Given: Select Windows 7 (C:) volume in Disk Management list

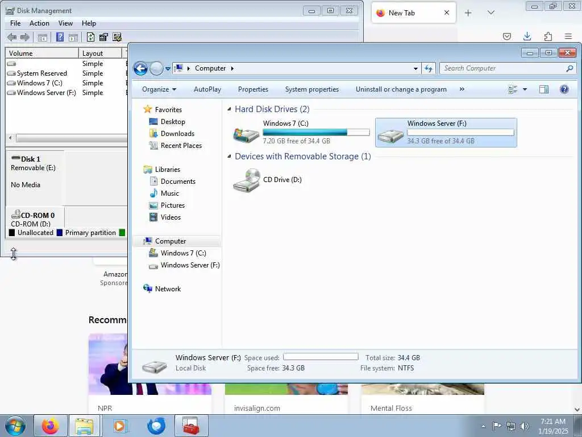Looking at the screenshot, I should click(x=39, y=83).
